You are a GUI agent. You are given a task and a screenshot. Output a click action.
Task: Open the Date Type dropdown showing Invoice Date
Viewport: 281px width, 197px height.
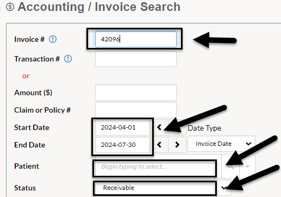[x=221, y=144]
